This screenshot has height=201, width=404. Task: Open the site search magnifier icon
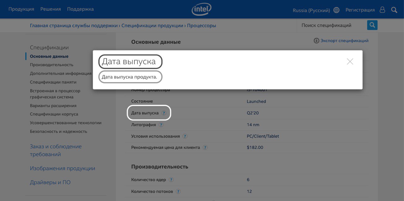point(394,10)
